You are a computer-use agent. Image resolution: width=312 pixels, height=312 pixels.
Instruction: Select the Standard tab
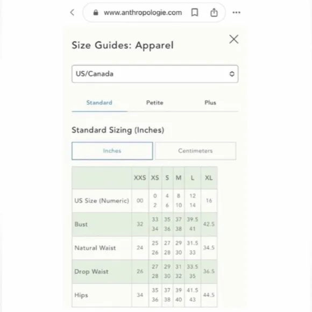tap(100, 103)
